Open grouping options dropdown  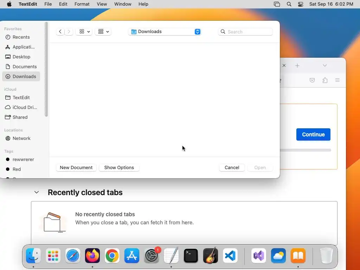(103, 31)
